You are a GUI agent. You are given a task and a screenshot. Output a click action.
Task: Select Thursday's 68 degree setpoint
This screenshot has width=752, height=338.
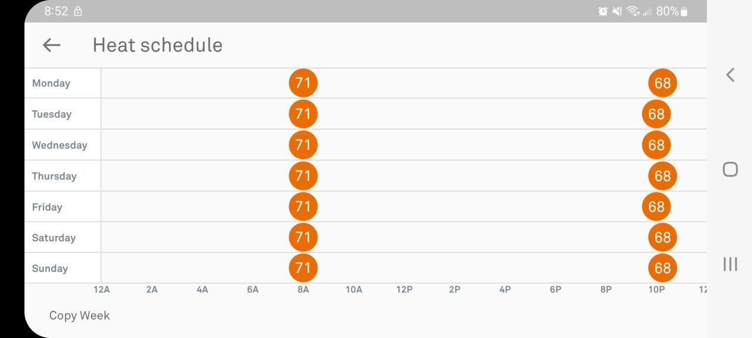coord(663,176)
